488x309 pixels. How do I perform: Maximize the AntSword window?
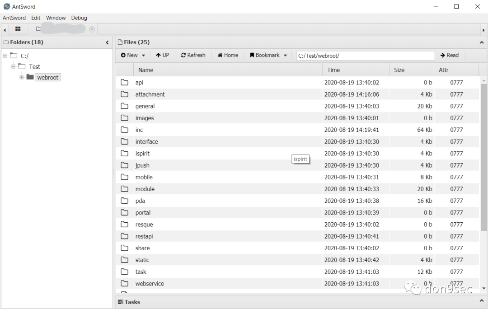pos(456,6)
